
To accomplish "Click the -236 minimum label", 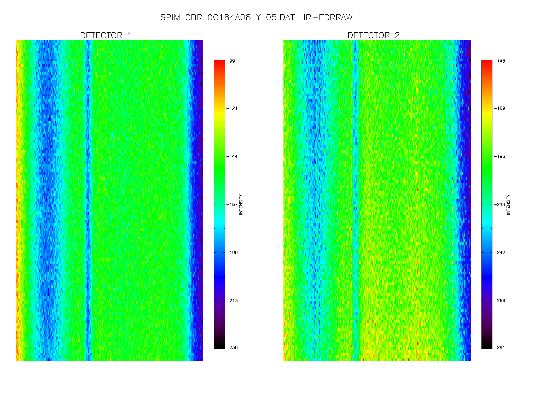I will (232, 347).
